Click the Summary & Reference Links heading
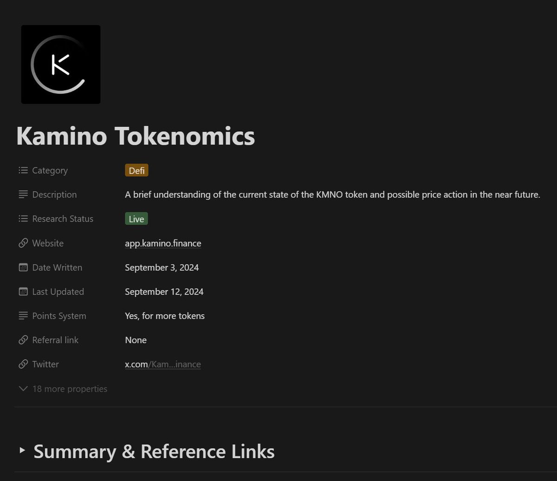557x481 pixels. [154, 451]
